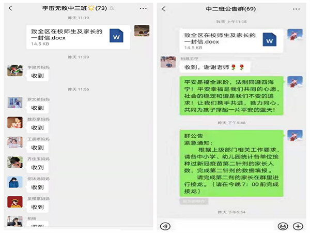Switch to voice input in chat bar
The height and width of the screenshot is (233, 310).
[x=165, y=226]
